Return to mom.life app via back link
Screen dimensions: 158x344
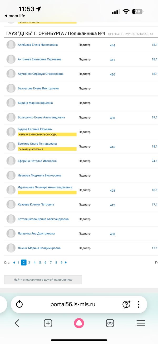[x=15, y=16]
